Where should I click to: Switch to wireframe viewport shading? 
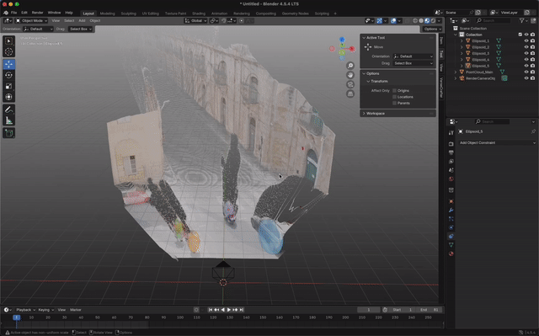click(x=415, y=20)
